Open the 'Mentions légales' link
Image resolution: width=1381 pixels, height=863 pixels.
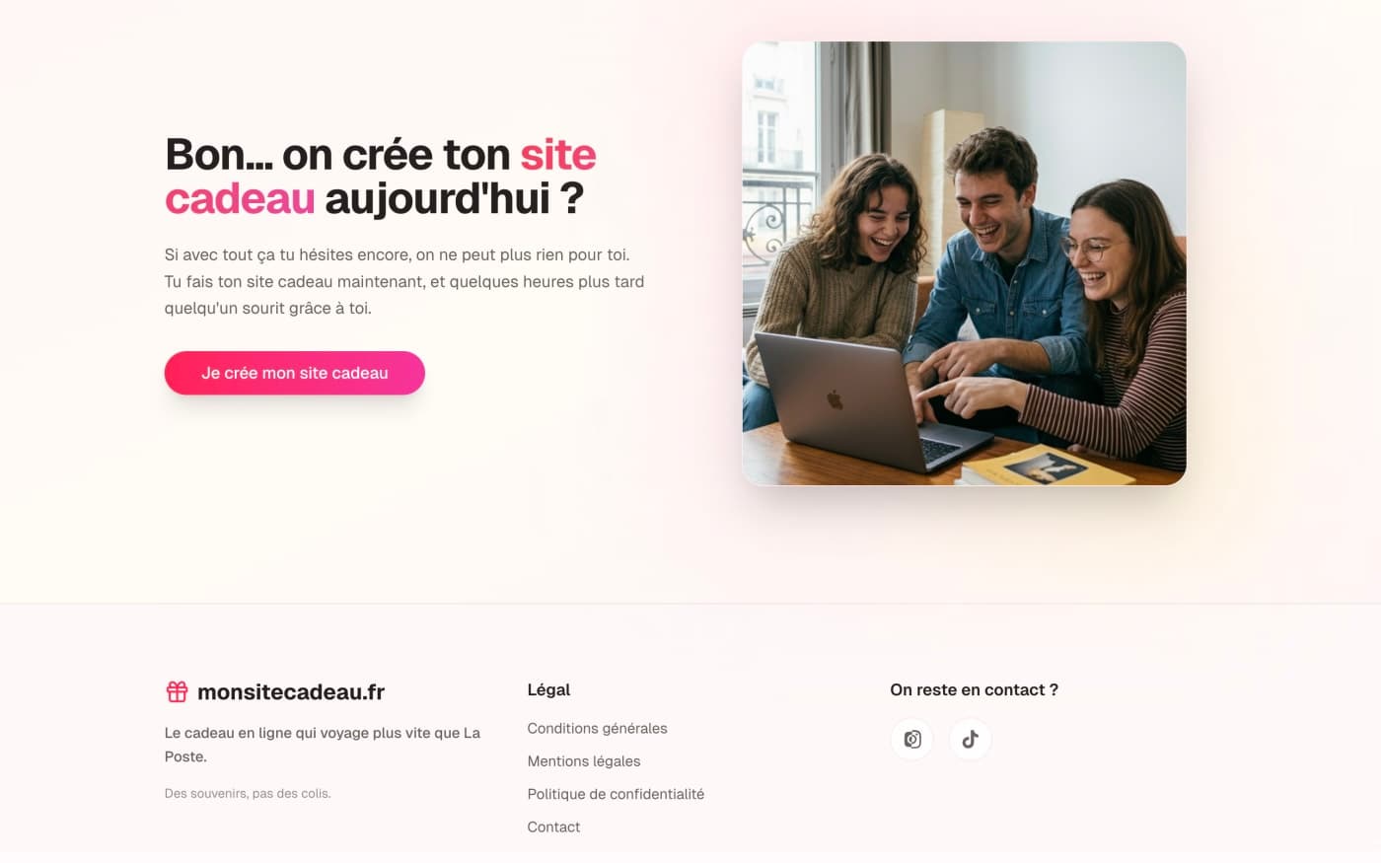pyautogui.click(x=584, y=760)
